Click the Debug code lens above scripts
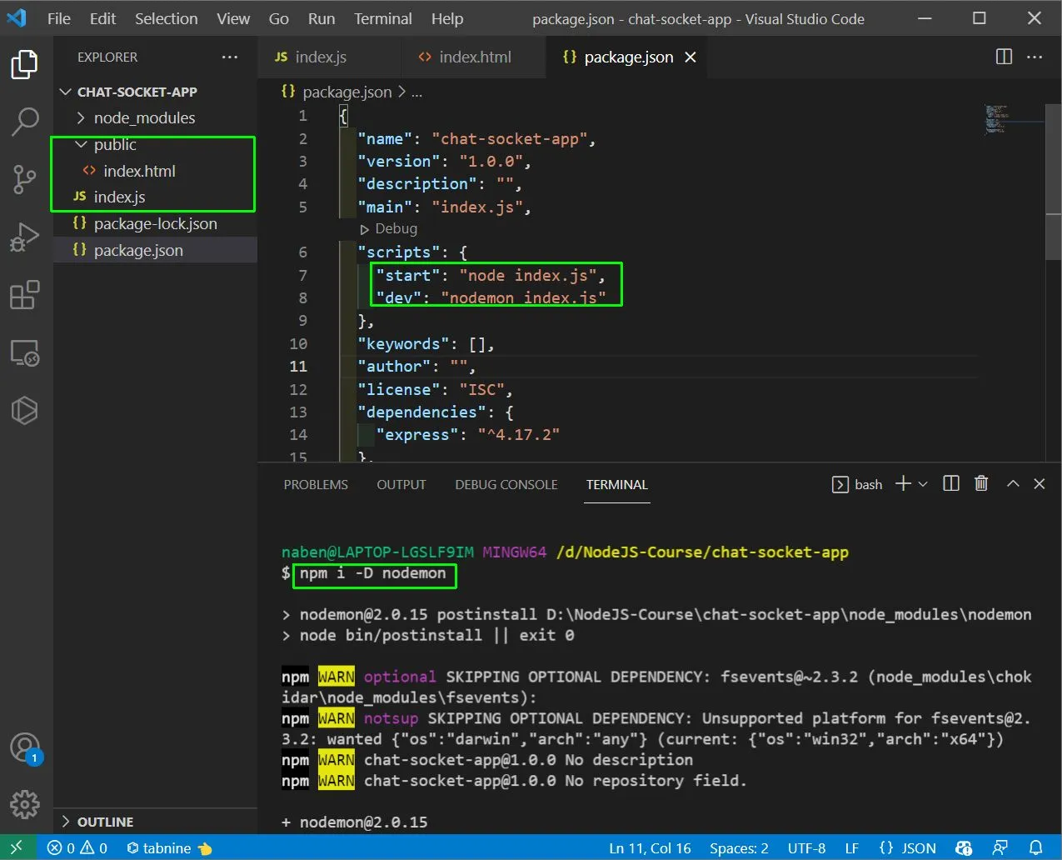 [x=389, y=228]
